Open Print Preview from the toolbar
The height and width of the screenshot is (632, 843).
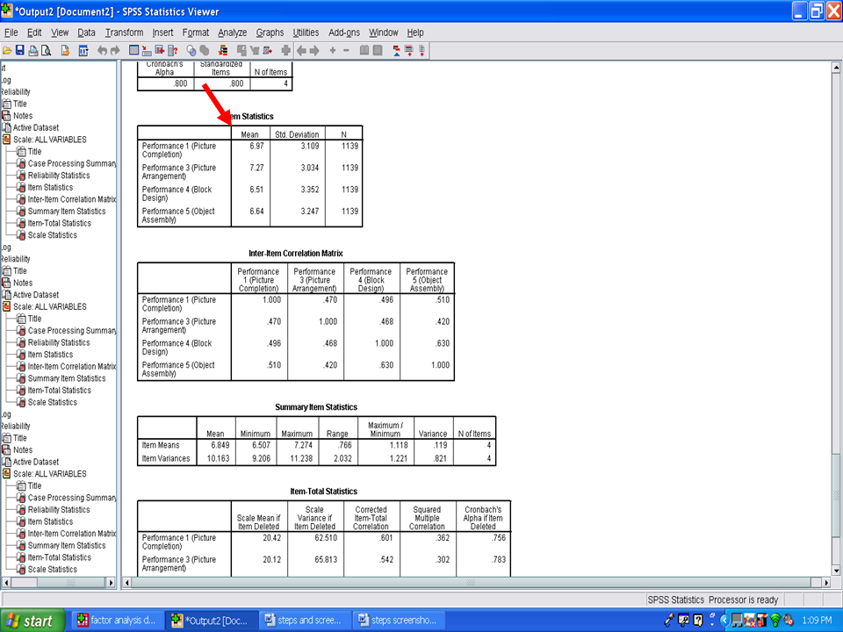tap(46, 50)
